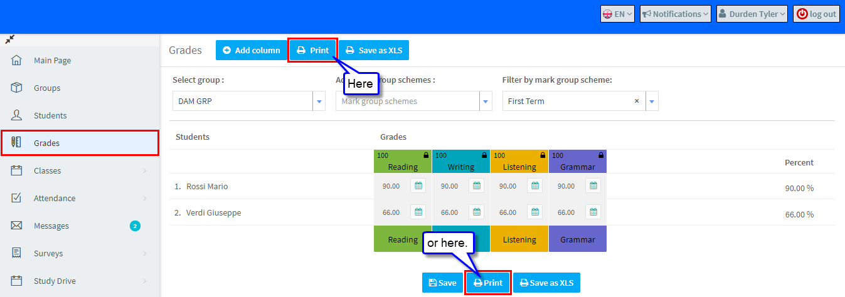845x297 pixels.
Task: Open the EN language dropdown
Action: (x=618, y=14)
